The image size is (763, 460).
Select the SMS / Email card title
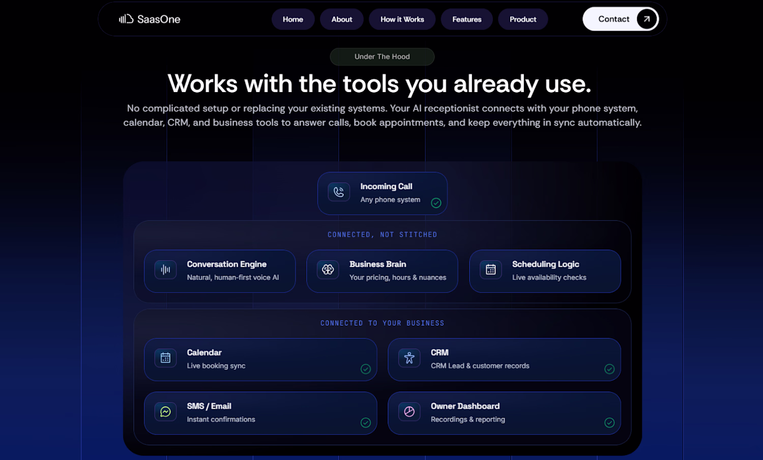click(209, 406)
